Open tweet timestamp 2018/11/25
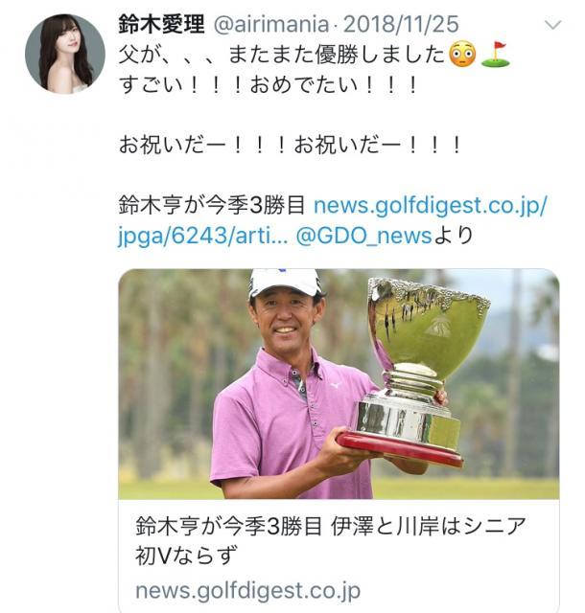Screen dimensions: 585x613 coord(401,24)
